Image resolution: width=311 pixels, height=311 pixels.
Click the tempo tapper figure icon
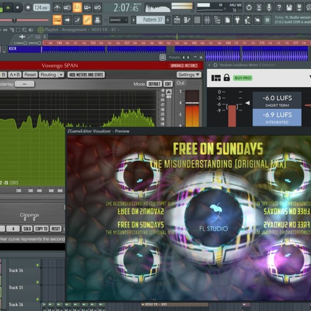(248, 20)
